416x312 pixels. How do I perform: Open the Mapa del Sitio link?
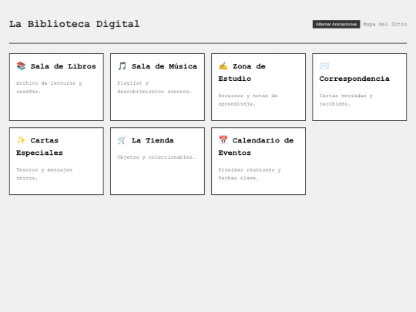click(x=384, y=24)
